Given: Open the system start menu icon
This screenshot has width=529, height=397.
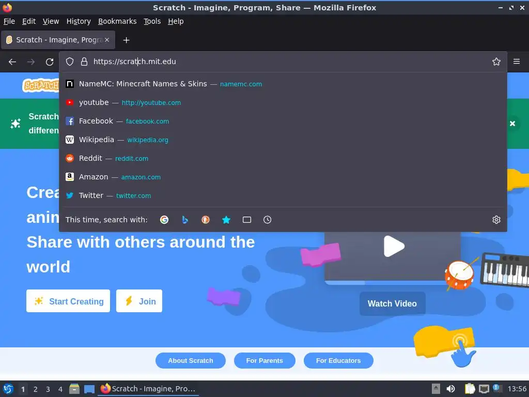Looking at the screenshot, I should pyautogui.click(x=8, y=389).
